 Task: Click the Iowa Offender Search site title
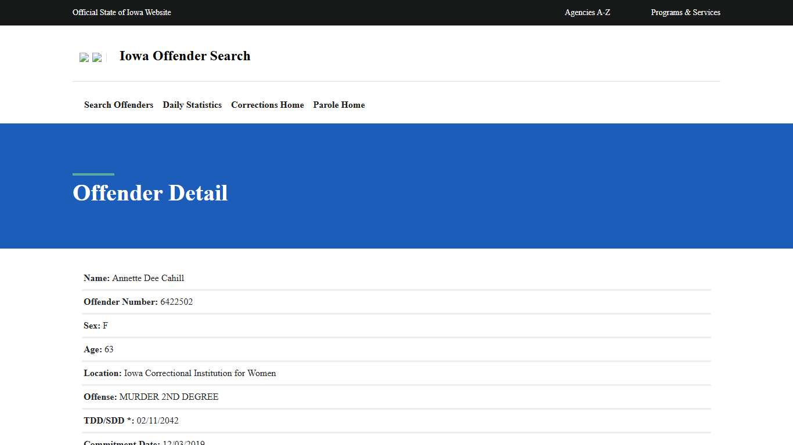pos(185,56)
